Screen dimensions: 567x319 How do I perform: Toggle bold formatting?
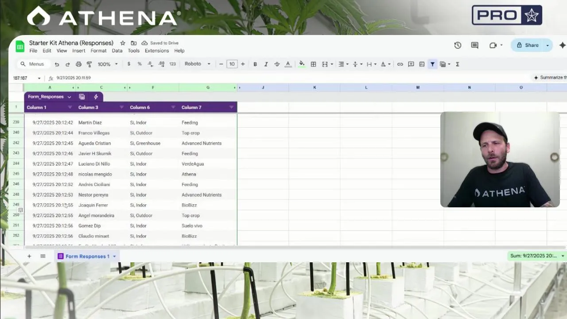click(255, 64)
